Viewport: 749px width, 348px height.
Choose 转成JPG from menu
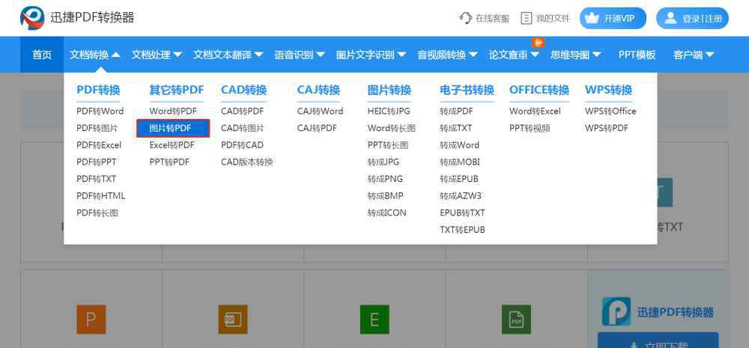pos(383,162)
